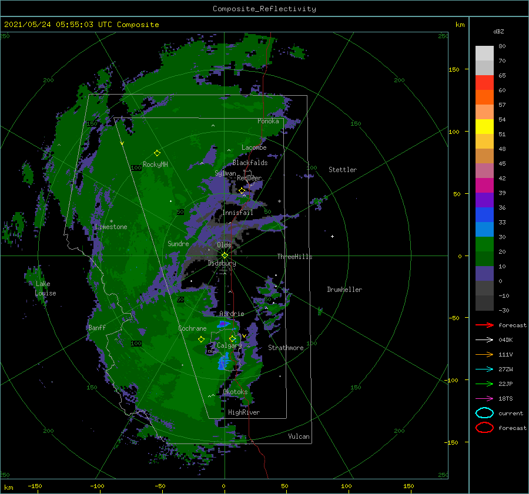Viewport: 529px width, 494px height.
Task: Click the yellow radar-center diamond at Olds
Action: [225, 256]
